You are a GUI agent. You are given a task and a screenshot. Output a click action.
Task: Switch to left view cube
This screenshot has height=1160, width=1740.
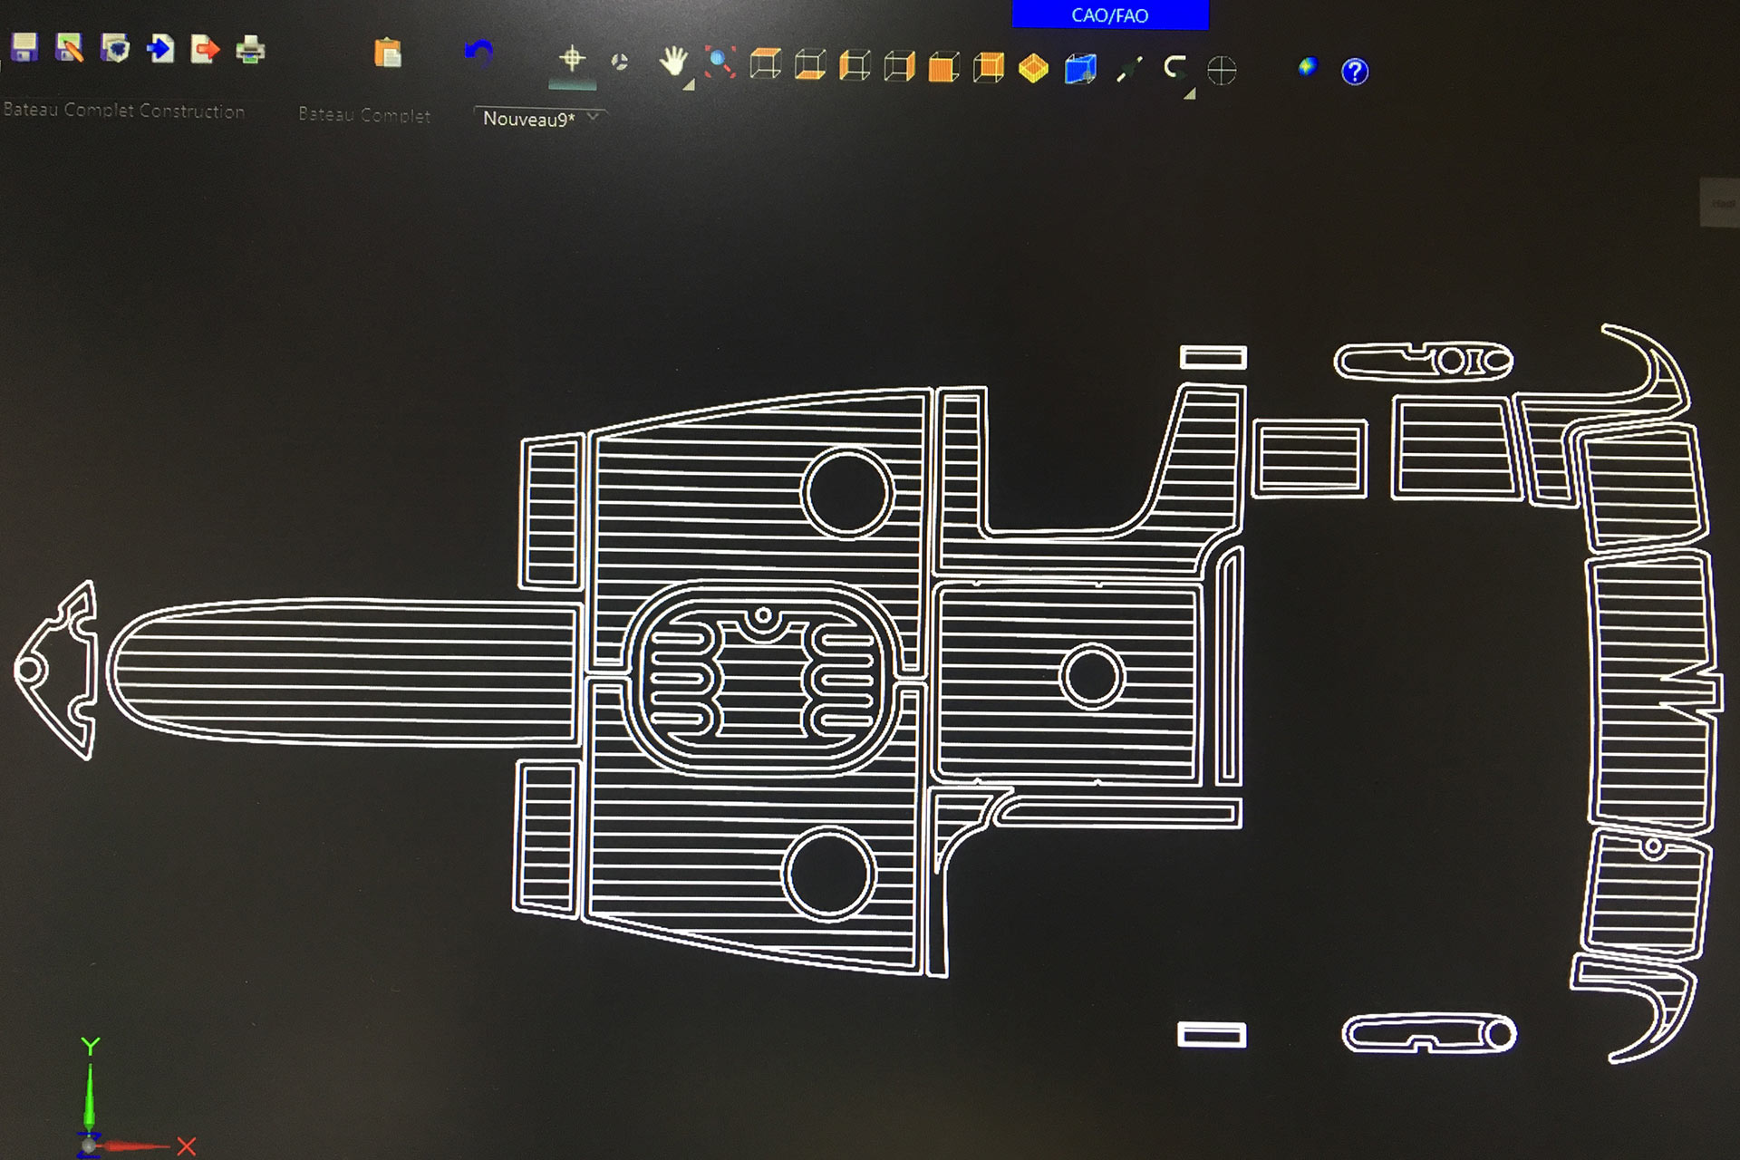855,66
